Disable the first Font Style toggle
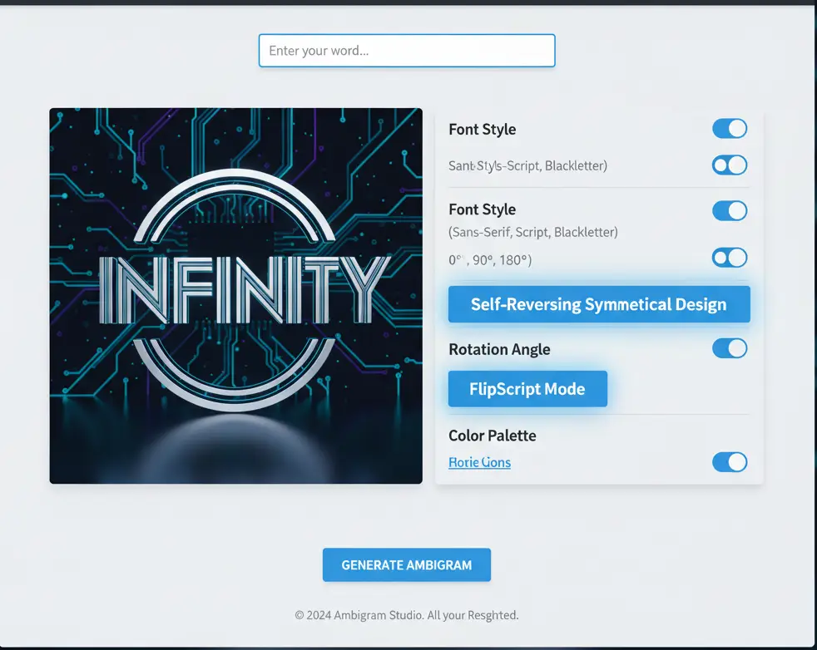The height and width of the screenshot is (650, 817). pyautogui.click(x=730, y=129)
